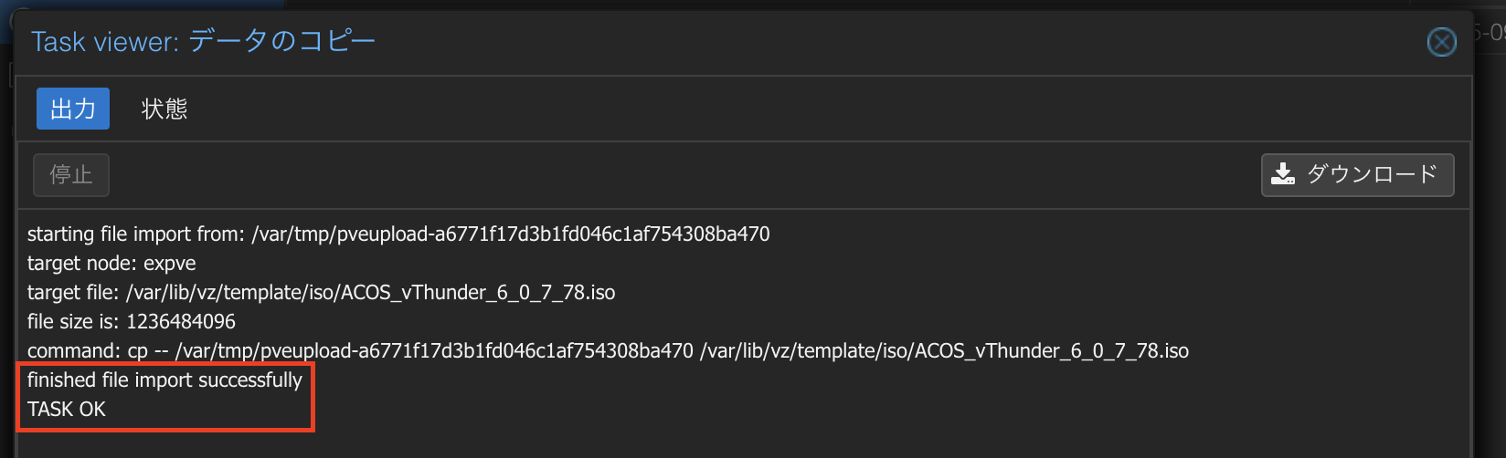Select the file size value 1236484096
The height and width of the screenshot is (458, 1506).
(x=181, y=322)
